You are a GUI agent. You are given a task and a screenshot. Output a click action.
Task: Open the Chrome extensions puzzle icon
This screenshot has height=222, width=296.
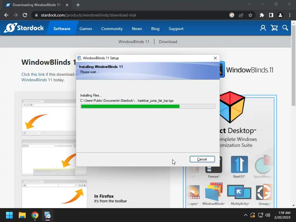[x=262, y=15]
